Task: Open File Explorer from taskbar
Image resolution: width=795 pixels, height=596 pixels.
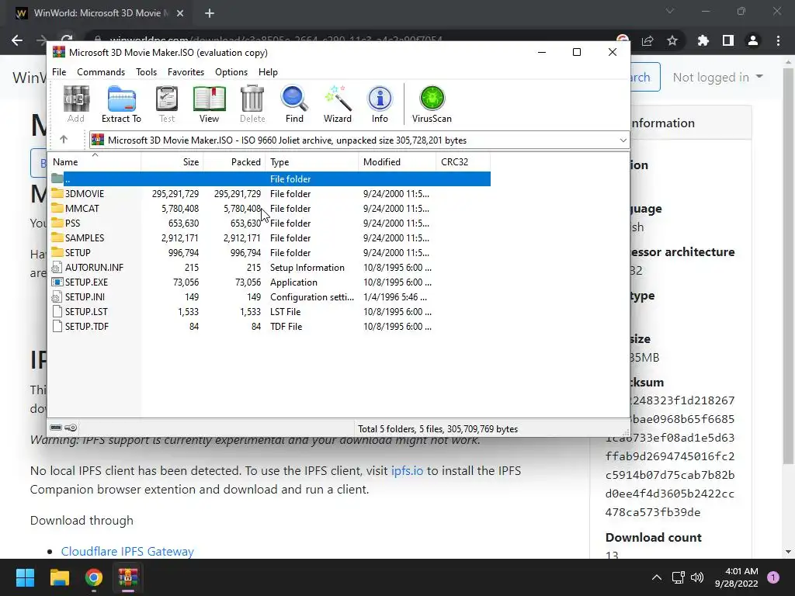Action: coord(59,577)
